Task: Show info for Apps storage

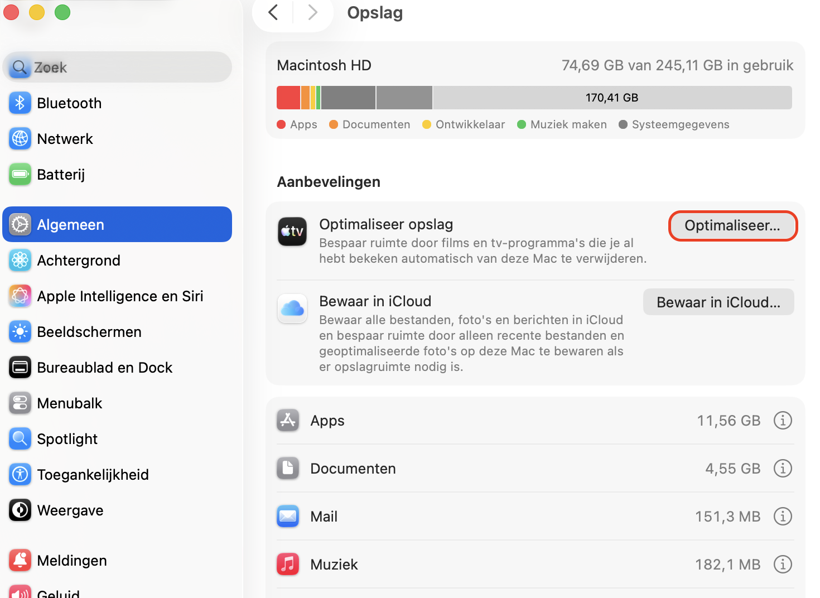Action: [x=783, y=421]
